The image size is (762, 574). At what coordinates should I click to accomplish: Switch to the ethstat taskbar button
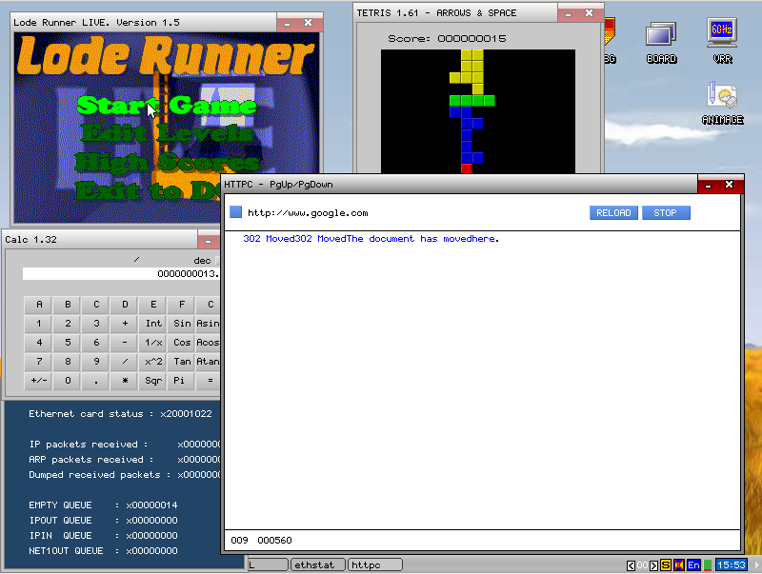(317, 564)
